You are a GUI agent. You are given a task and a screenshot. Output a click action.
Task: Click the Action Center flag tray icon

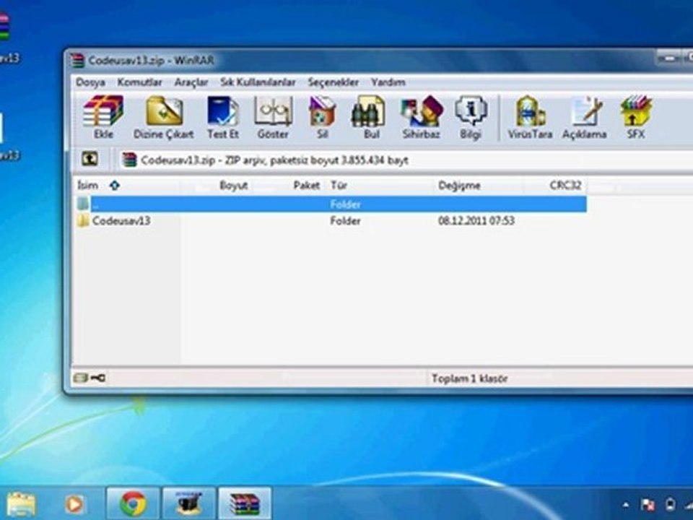648,505
